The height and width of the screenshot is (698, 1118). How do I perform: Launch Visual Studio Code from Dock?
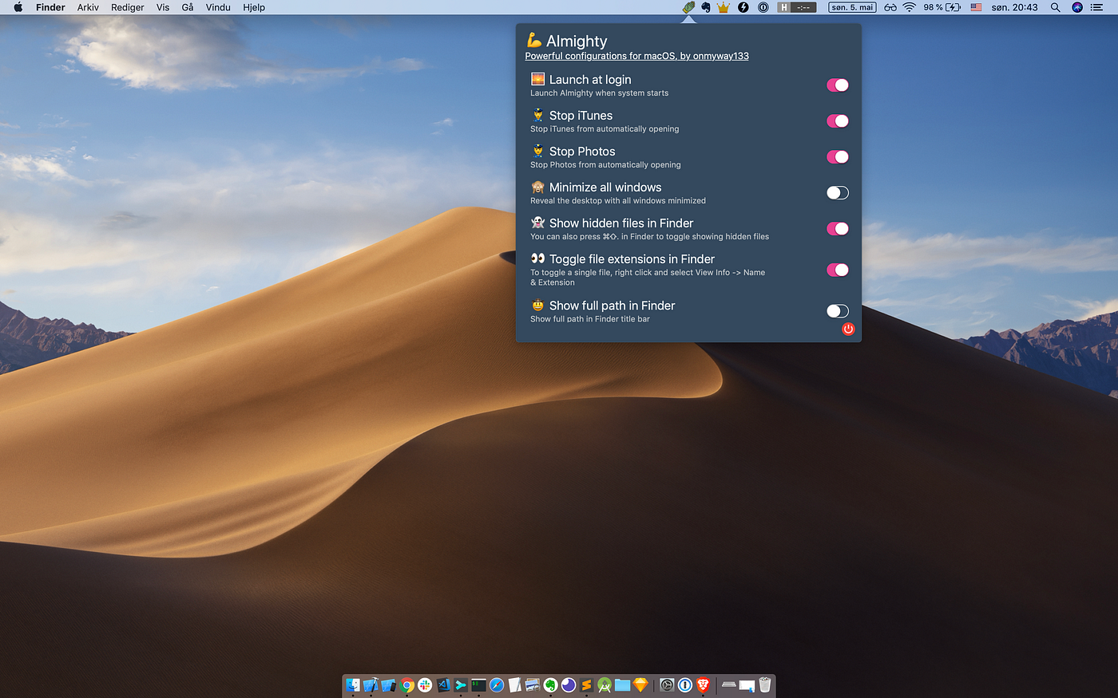(443, 684)
